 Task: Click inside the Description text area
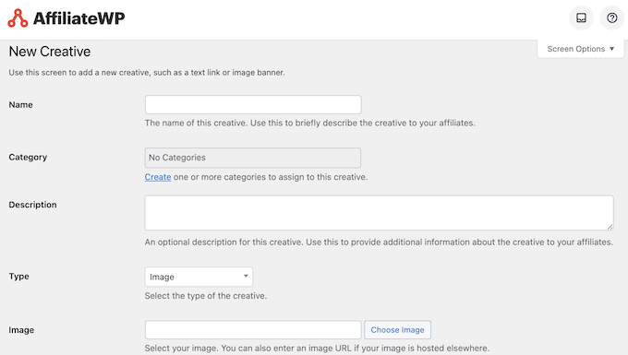379,213
